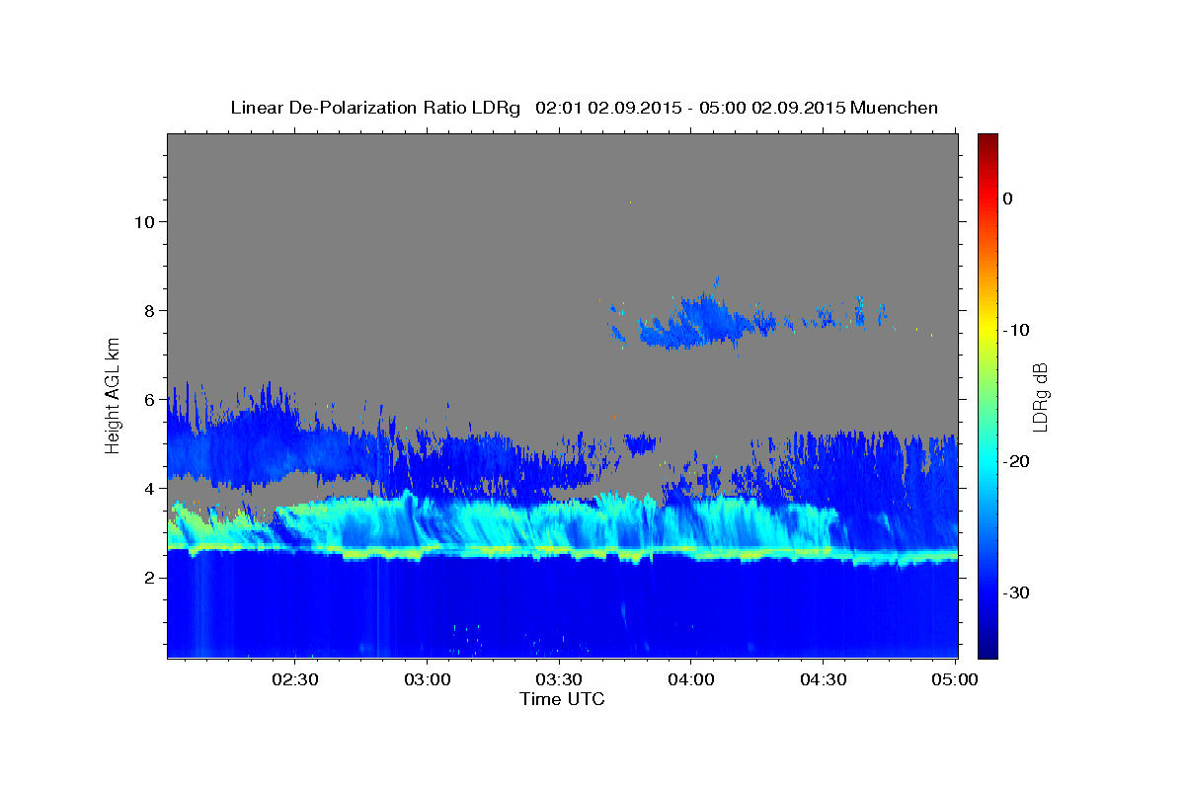Click the 03:30 time tick label

click(559, 679)
